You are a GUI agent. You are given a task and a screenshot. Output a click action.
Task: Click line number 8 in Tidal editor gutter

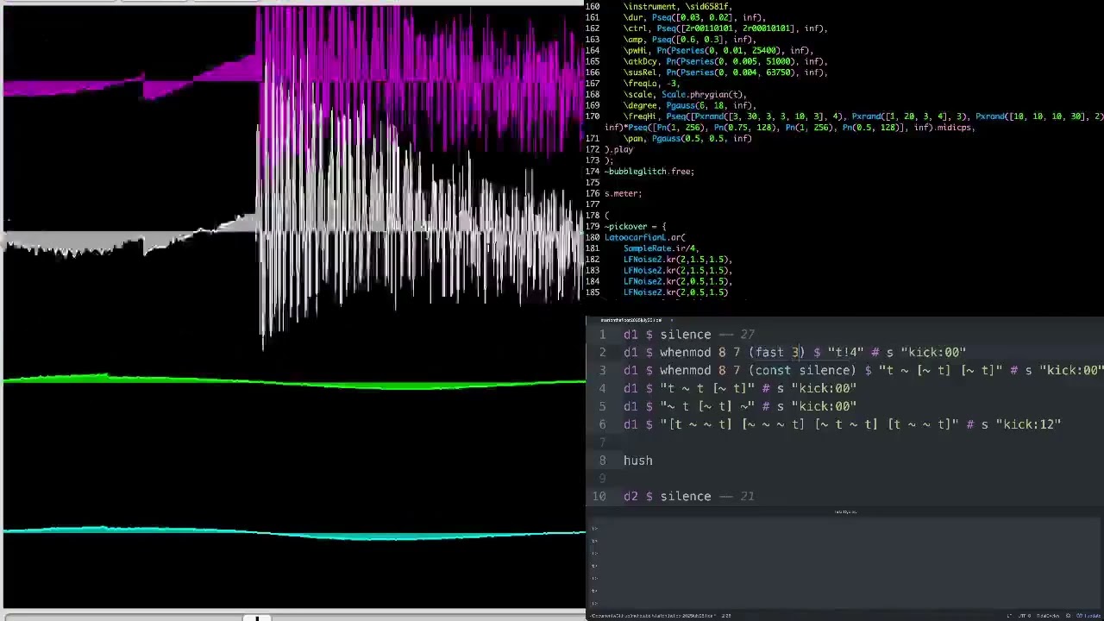click(x=602, y=461)
